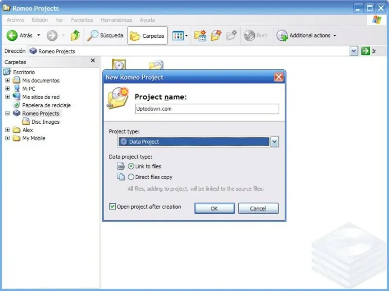Click the Romeo Projects address bar icon
Viewport: 389px width, 291px height.
[x=33, y=51]
